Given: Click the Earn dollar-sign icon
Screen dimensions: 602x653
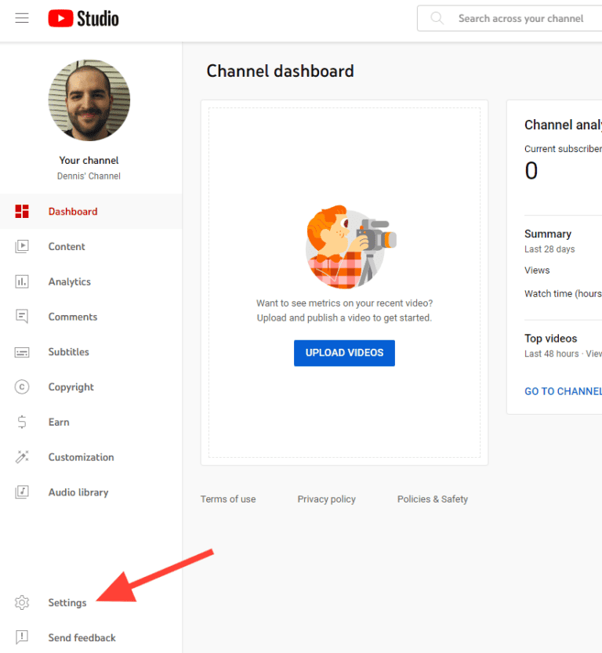Looking at the screenshot, I should click(22, 422).
